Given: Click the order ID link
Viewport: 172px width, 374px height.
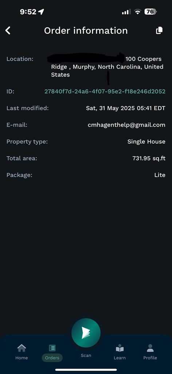Looking at the screenshot, I should click(105, 91).
